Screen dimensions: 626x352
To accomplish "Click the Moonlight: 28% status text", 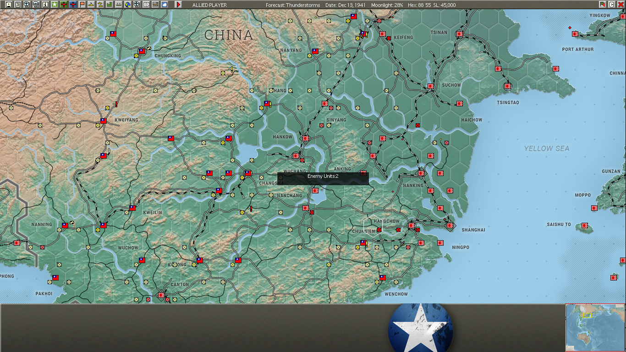I will point(387,5).
